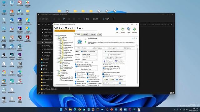Open the Network Options tab
This screenshot has width=200, height=112.
point(112,48)
